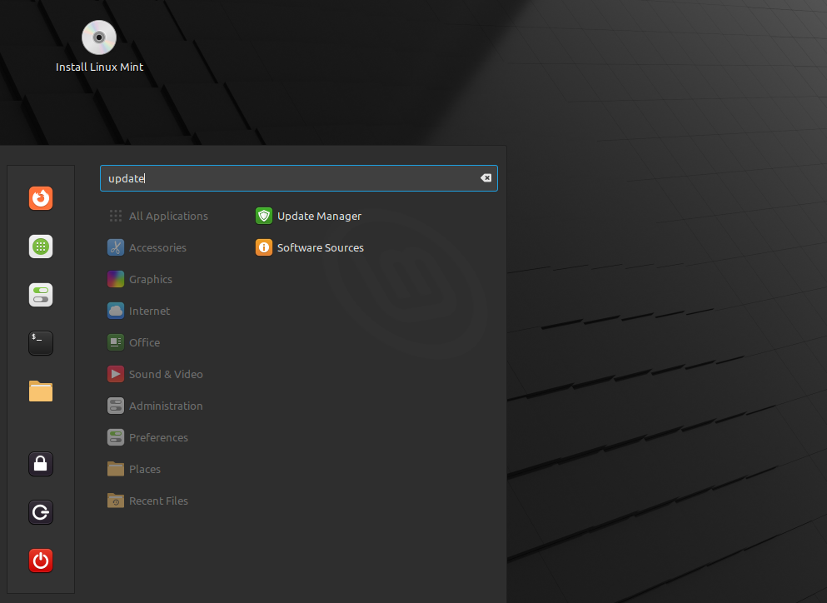This screenshot has height=603, width=827.
Task: Open System Settings toggle icon in sidebar
Action: (x=41, y=295)
